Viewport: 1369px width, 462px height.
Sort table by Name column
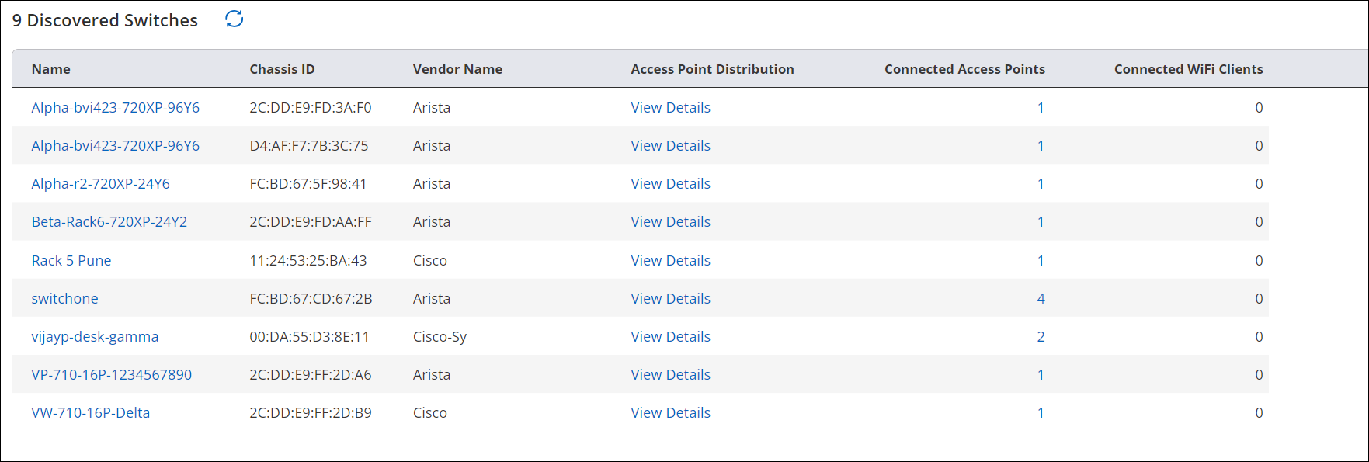pyautogui.click(x=50, y=69)
